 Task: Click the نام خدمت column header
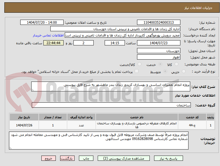click(137, 117)
